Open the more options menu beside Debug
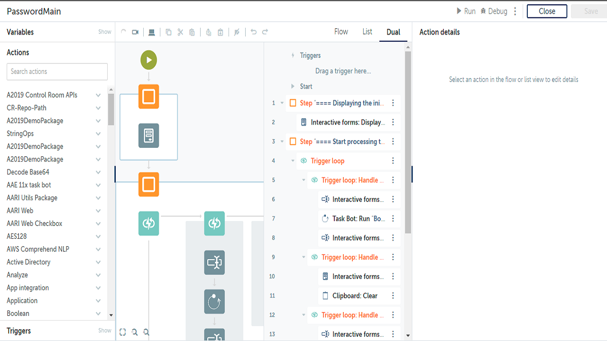 515,11
